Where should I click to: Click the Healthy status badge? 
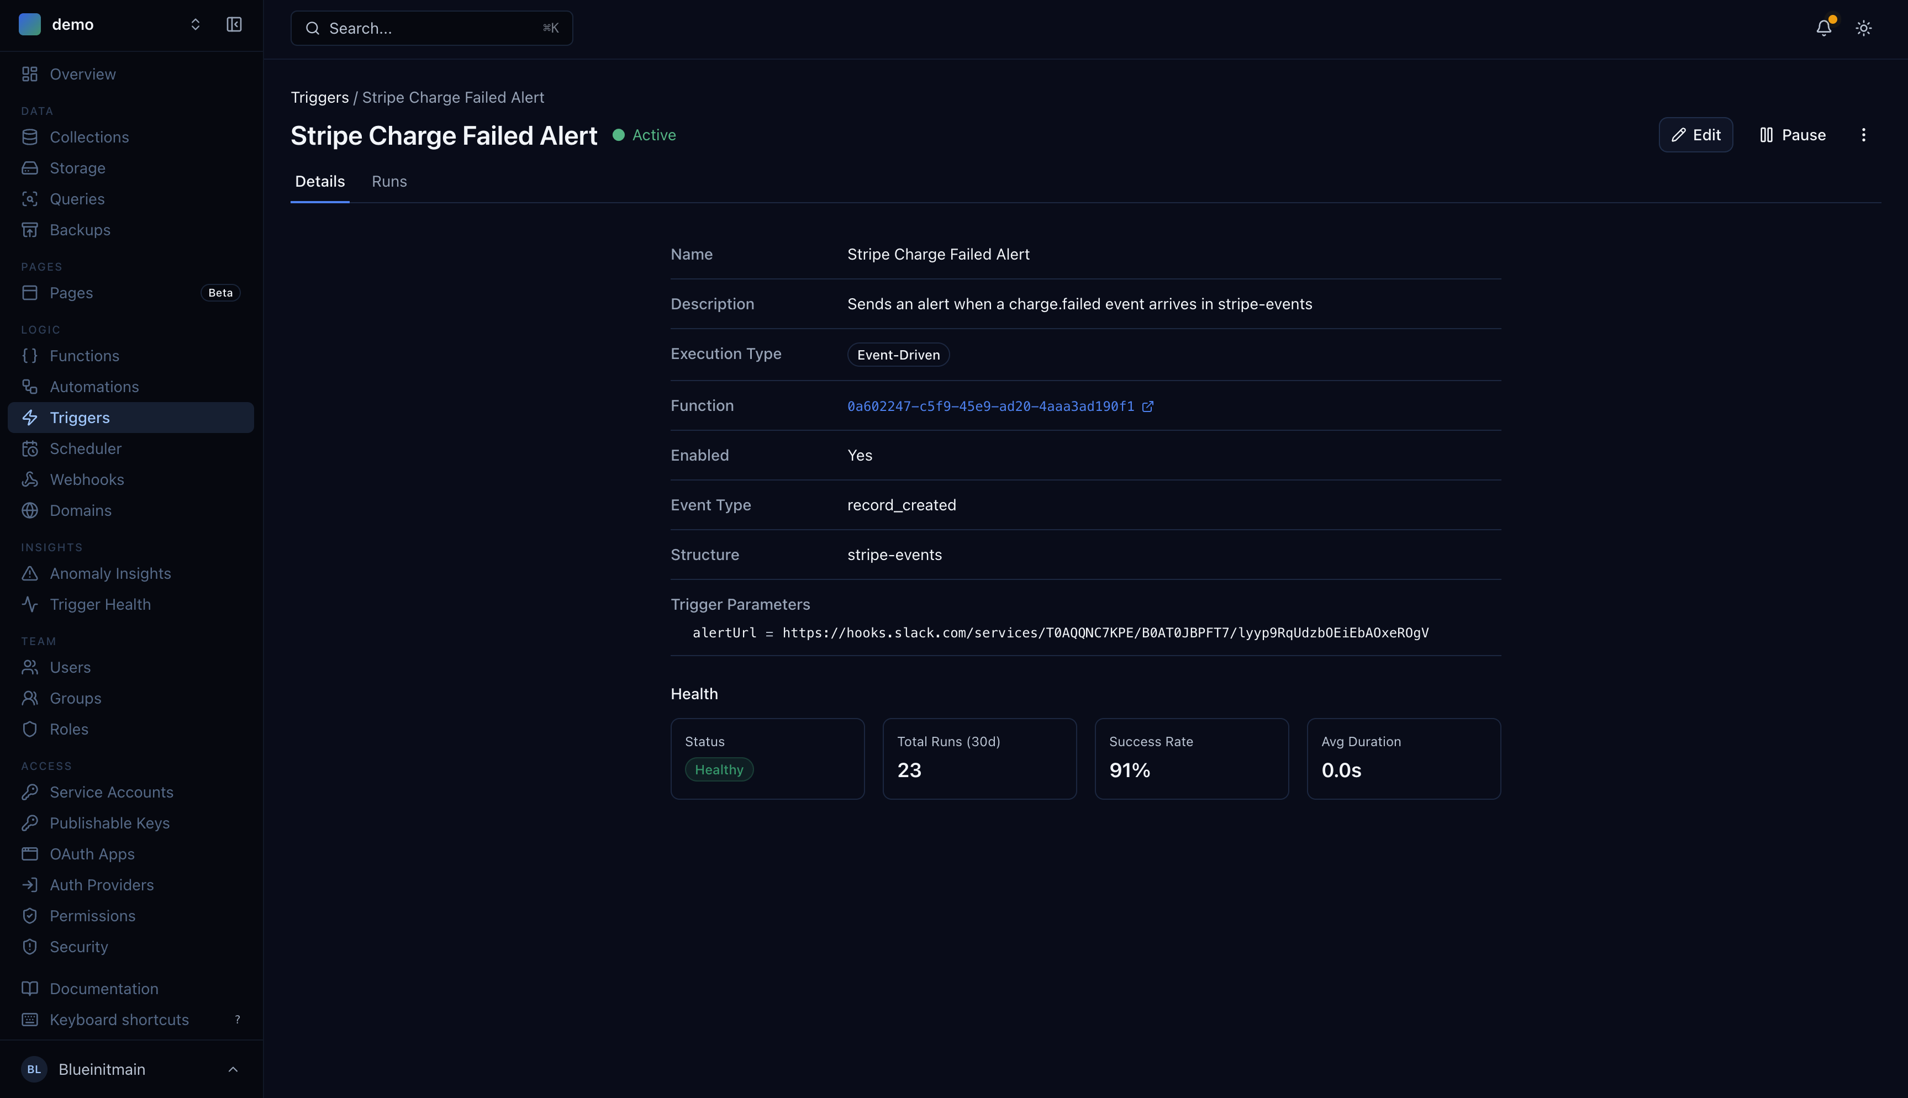tap(719, 769)
